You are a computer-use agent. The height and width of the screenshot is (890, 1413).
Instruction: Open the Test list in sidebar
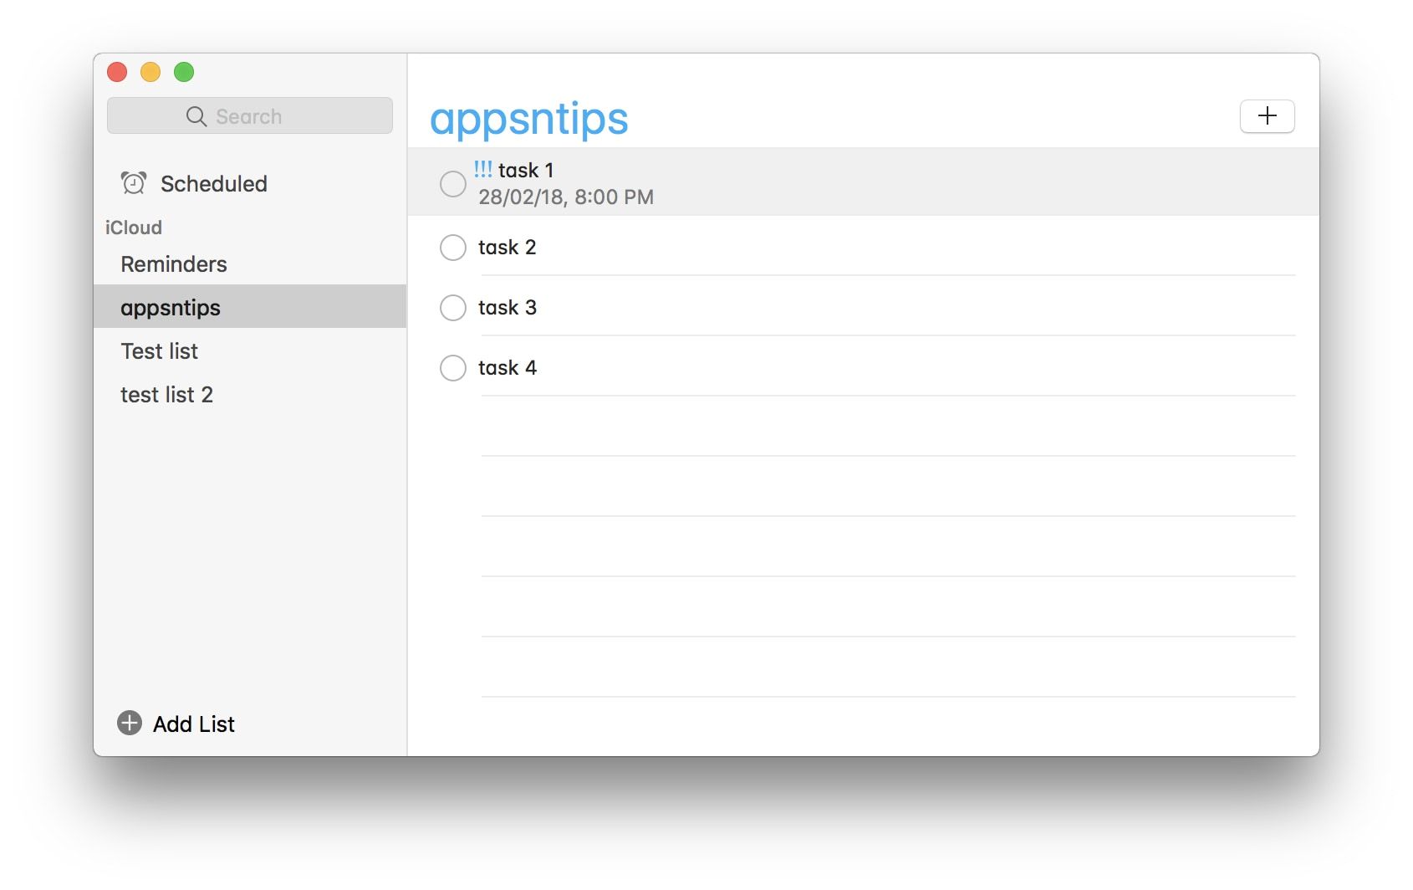(160, 351)
